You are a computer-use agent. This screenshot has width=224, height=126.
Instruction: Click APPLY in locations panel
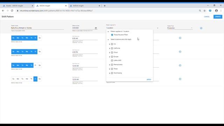point(149,79)
